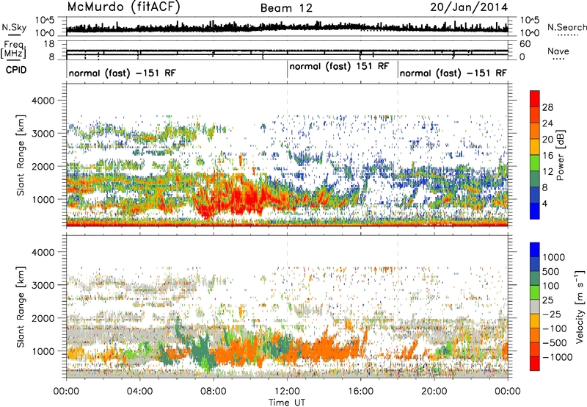Click the frequency trace panel
The height and width of the screenshot is (407, 587).
[x=287, y=50]
